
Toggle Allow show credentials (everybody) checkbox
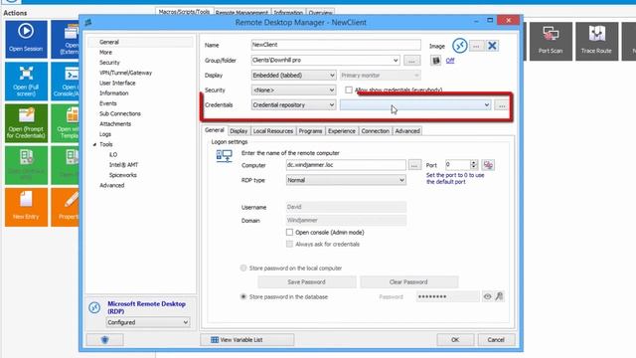coord(349,89)
